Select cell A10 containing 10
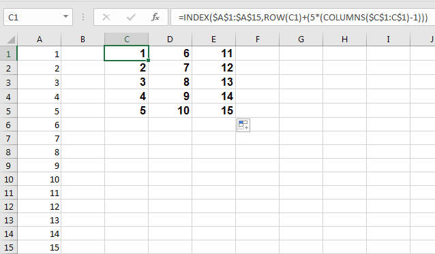The height and width of the screenshot is (254, 435). pyautogui.click(x=39, y=179)
